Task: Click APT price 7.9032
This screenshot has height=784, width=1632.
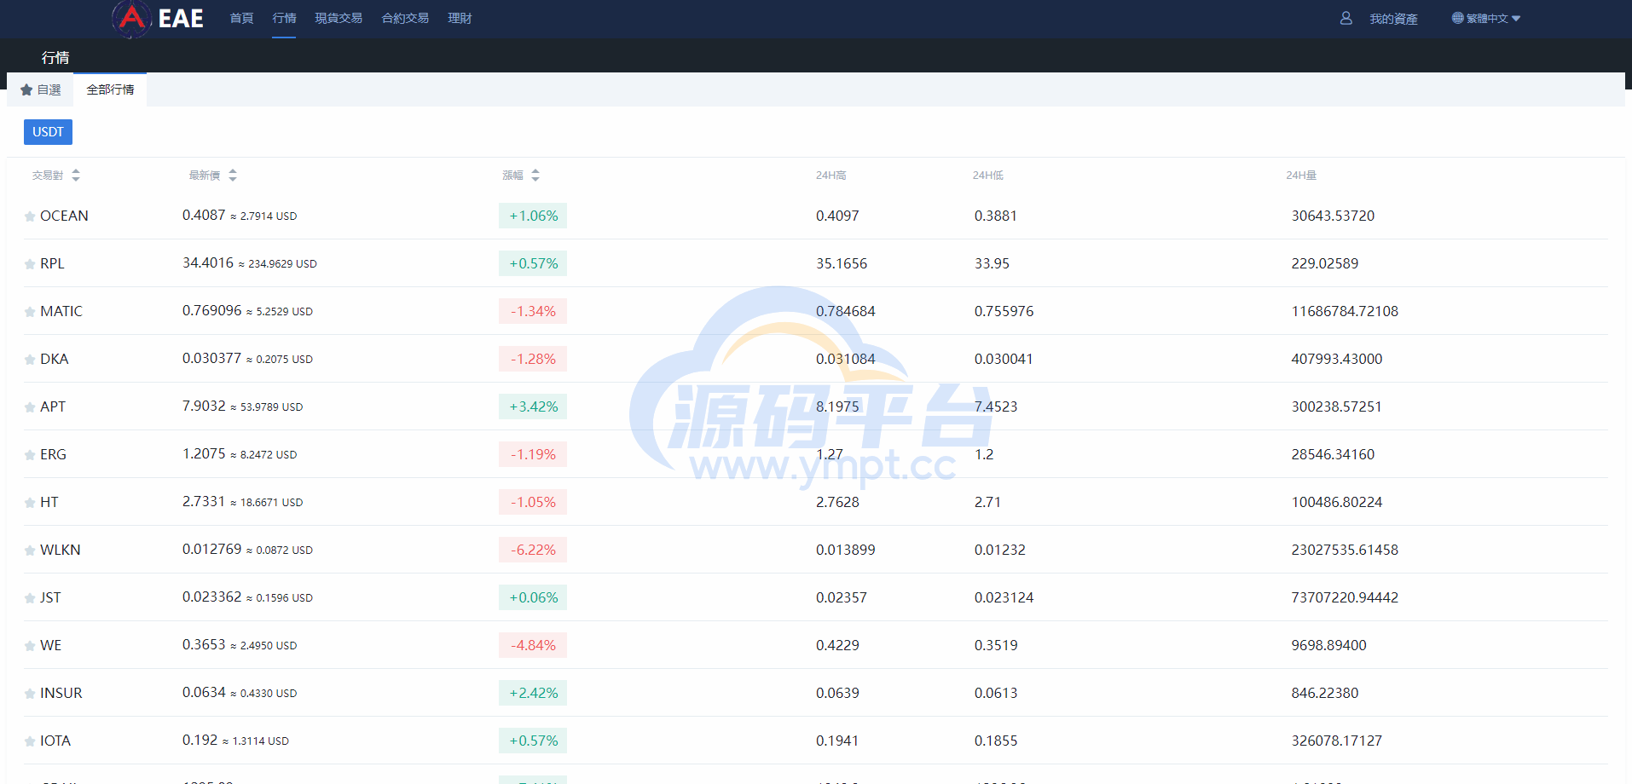Action: coord(204,406)
